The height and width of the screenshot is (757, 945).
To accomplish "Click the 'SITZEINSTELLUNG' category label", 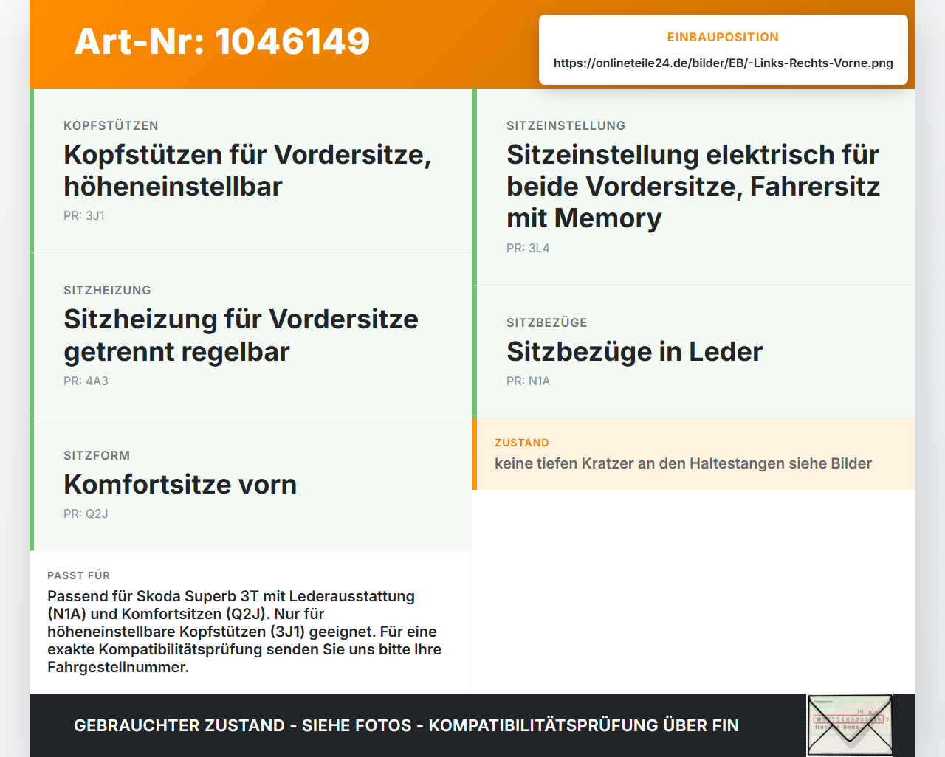I will (x=566, y=125).
